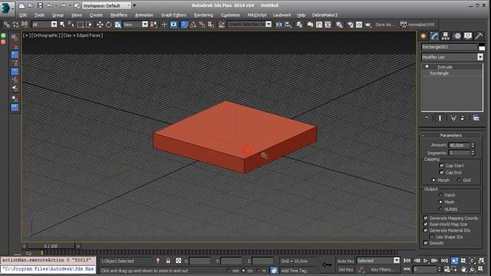Image resolution: width=491 pixels, height=276 pixels.
Task: Click the Render Production teapot icon
Action: coord(367,25)
